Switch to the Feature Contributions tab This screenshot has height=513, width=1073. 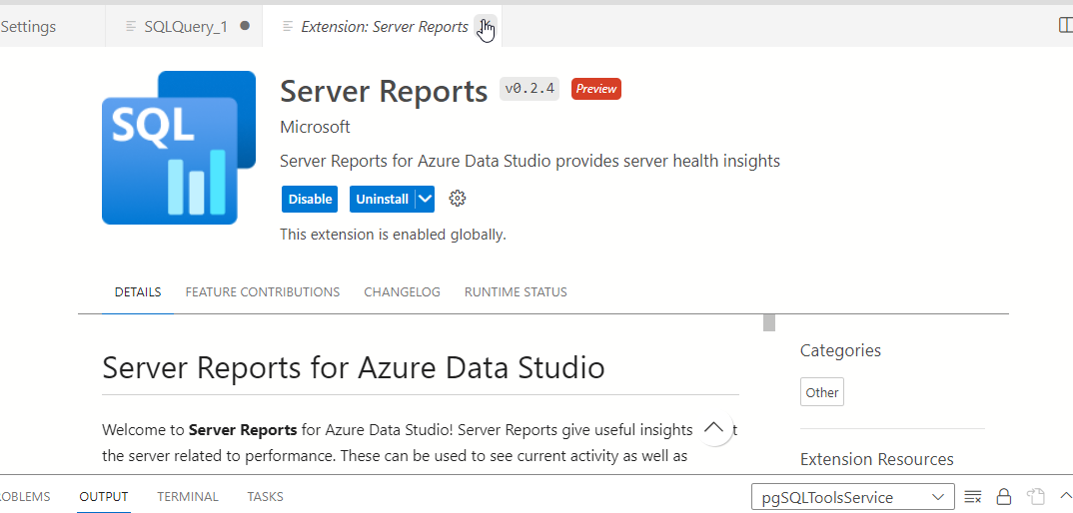pyautogui.click(x=262, y=292)
